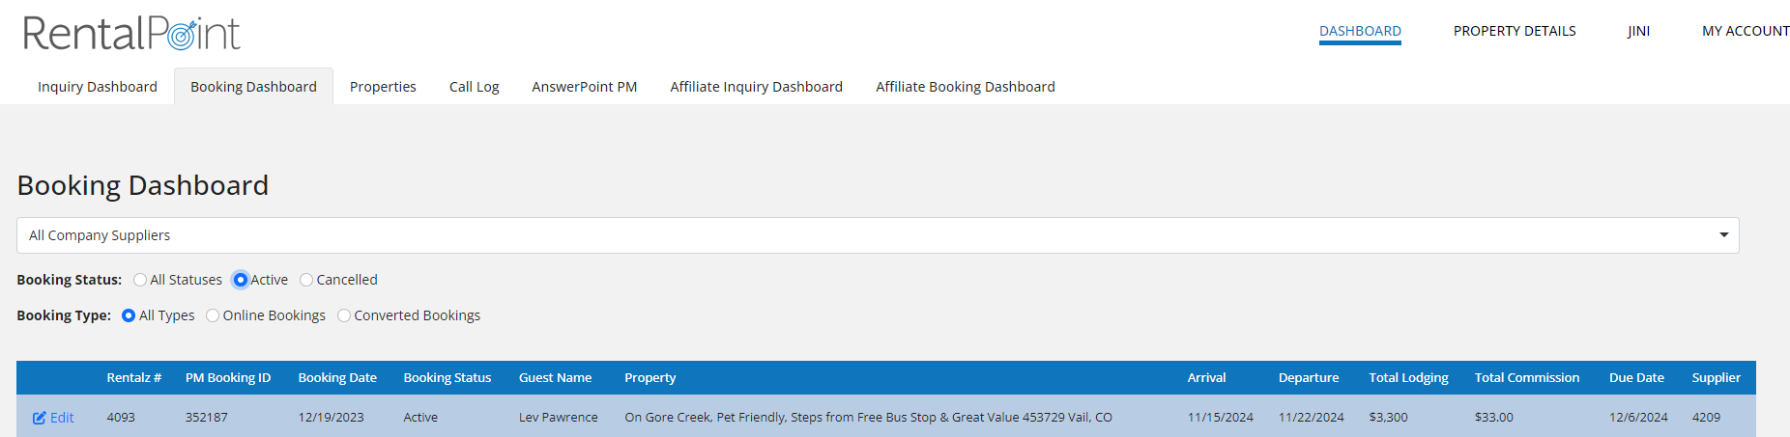
Task: Select the All Statuses radio button
Action: coord(140,280)
